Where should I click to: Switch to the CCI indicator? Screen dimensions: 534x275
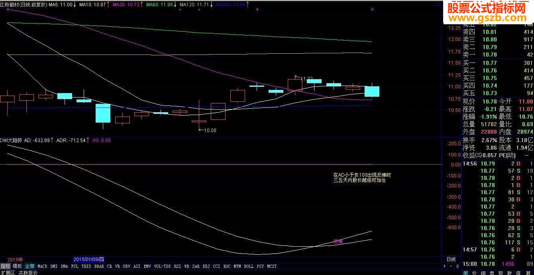(217, 266)
